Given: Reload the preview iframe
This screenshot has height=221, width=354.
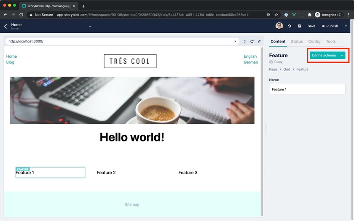Looking at the screenshot, I should pos(252,41).
